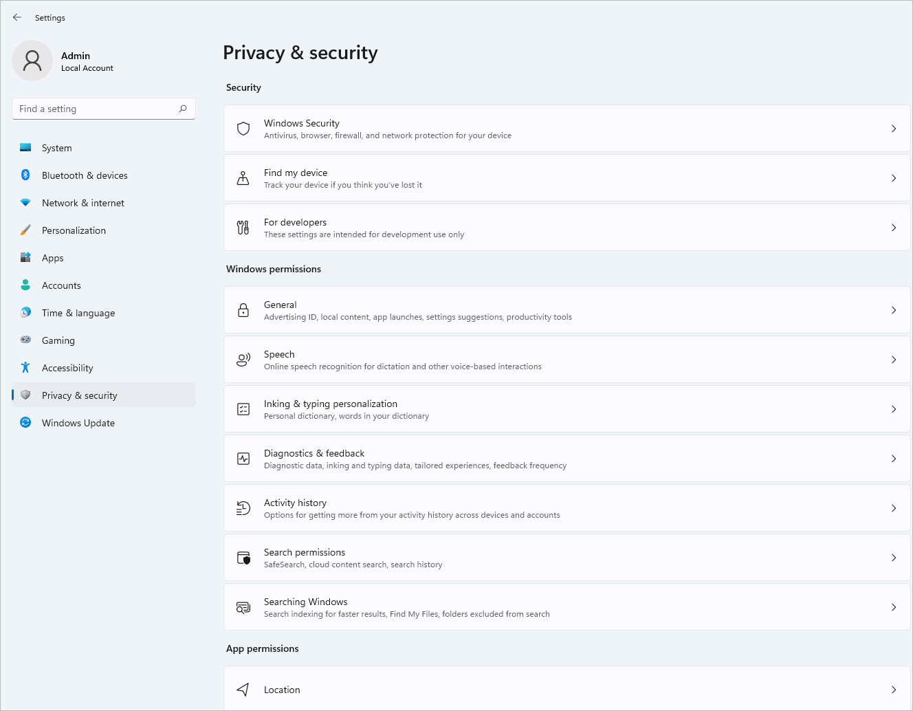
Task: Switch to the Apps category
Action: [x=104, y=258]
